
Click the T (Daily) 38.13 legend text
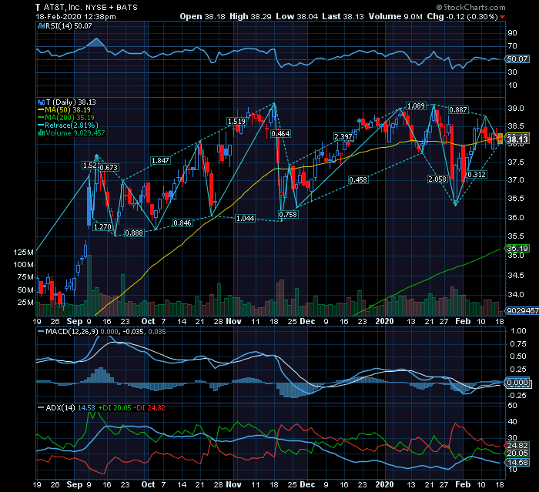[71, 102]
